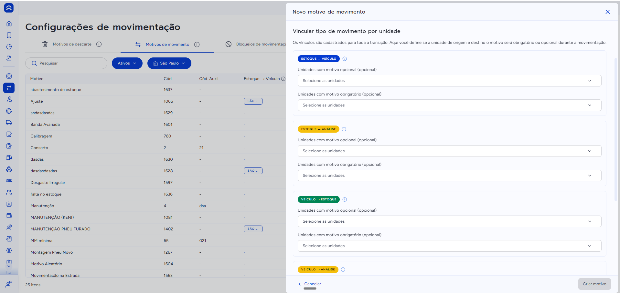Image resolution: width=620 pixels, height=293 pixels.
Task: Select the Motivos de movimento tab
Action: (x=167, y=45)
